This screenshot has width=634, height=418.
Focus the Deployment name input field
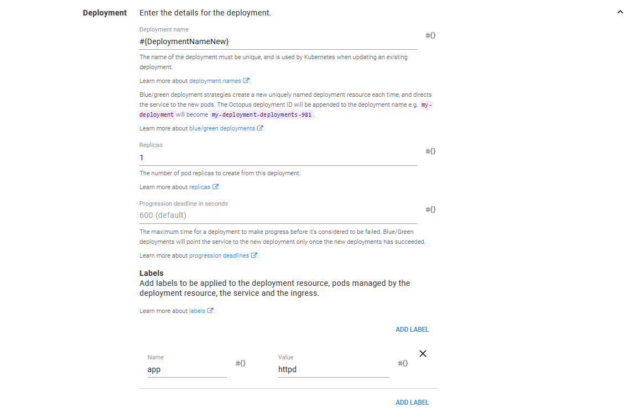pyautogui.click(x=278, y=42)
